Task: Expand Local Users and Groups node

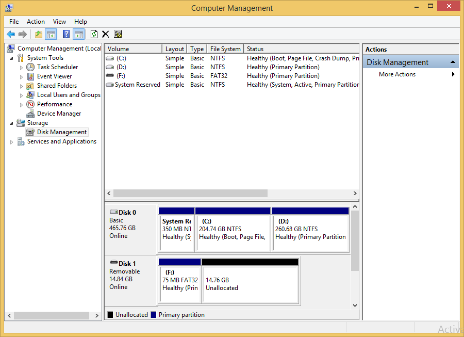Action: [21, 95]
